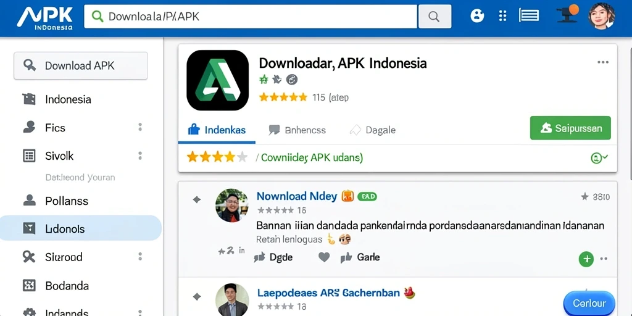Screen dimensions: 632x316
Task: Click the four-star rating row stars
Action: [x=217, y=157]
